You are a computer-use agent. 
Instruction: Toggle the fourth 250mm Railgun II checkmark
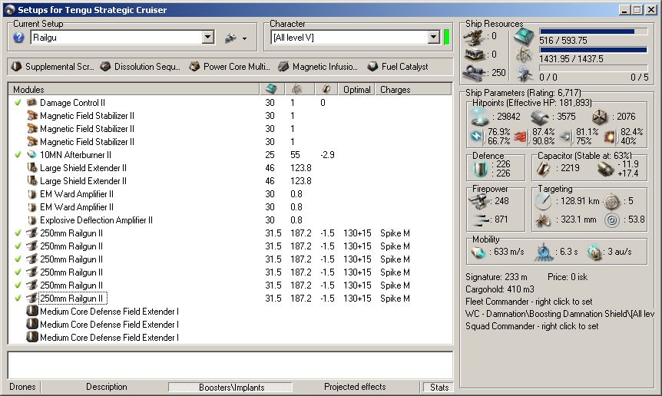coord(18,272)
